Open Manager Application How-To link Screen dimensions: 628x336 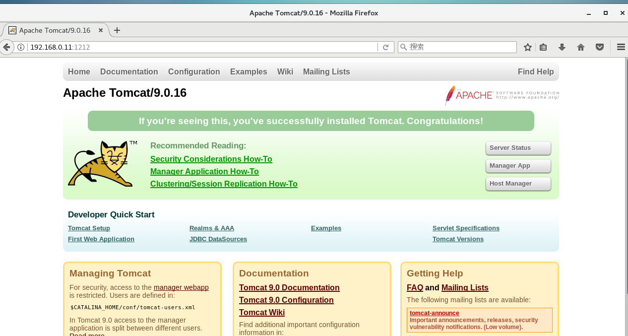click(204, 172)
